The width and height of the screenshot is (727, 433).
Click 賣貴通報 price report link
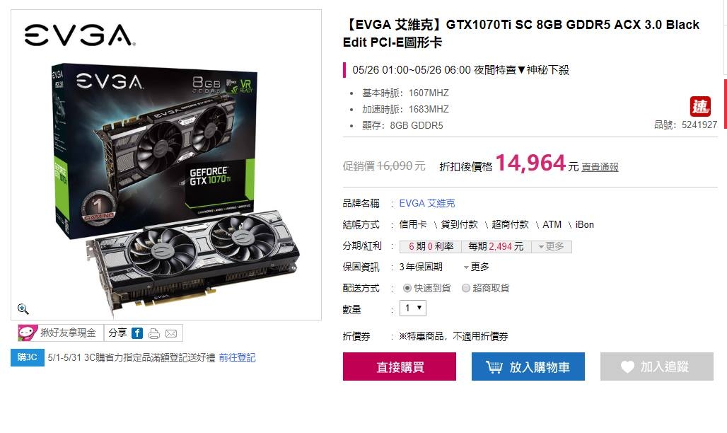click(600, 167)
